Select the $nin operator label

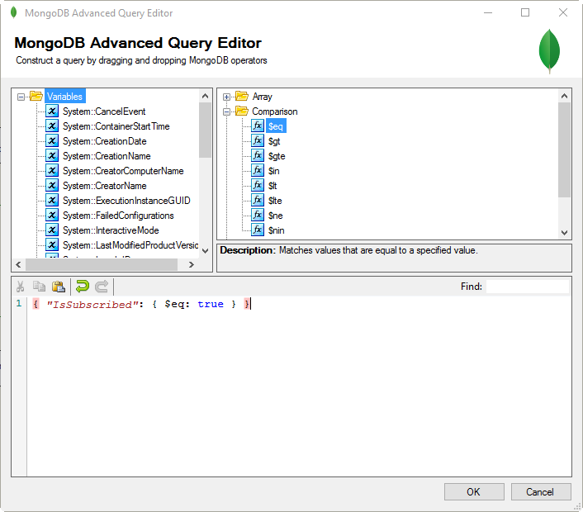[x=277, y=230]
